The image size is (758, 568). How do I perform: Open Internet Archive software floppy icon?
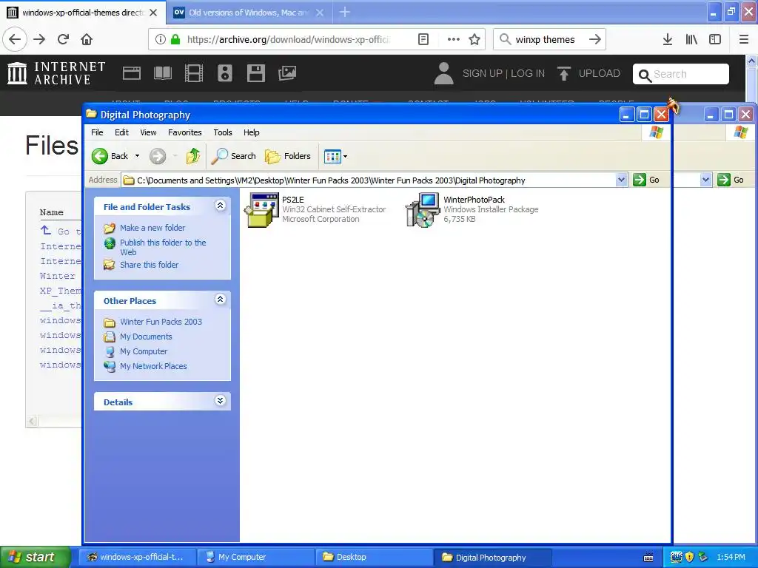pos(255,73)
